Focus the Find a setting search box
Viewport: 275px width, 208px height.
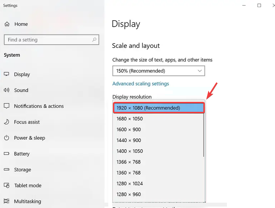tap(48, 40)
